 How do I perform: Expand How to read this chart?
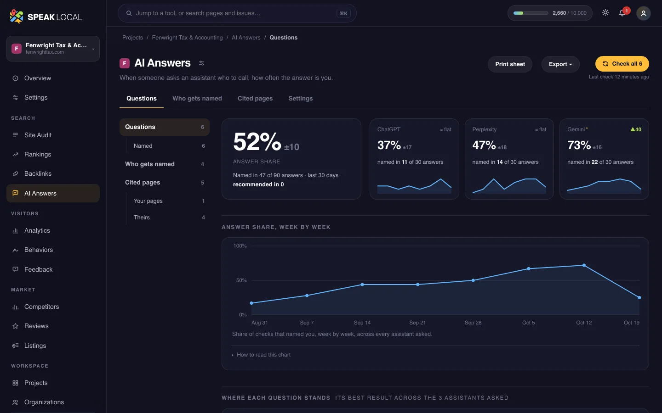pos(261,355)
